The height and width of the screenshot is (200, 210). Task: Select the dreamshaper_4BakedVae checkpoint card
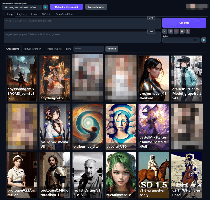tap(154, 78)
